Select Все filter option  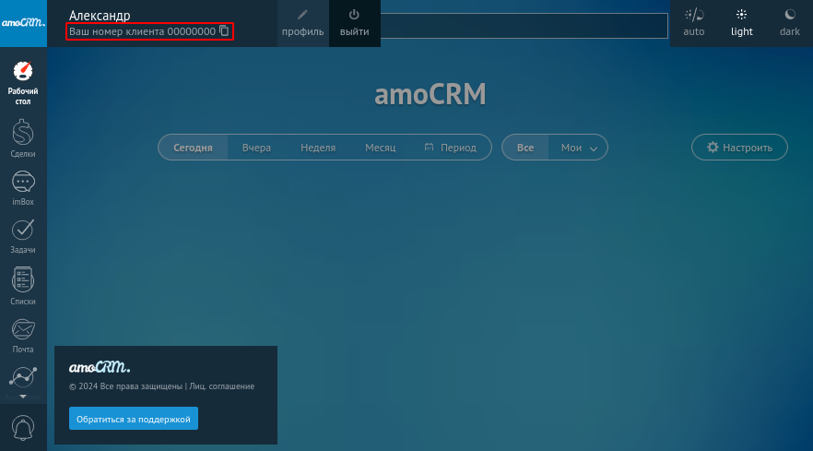click(x=525, y=148)
